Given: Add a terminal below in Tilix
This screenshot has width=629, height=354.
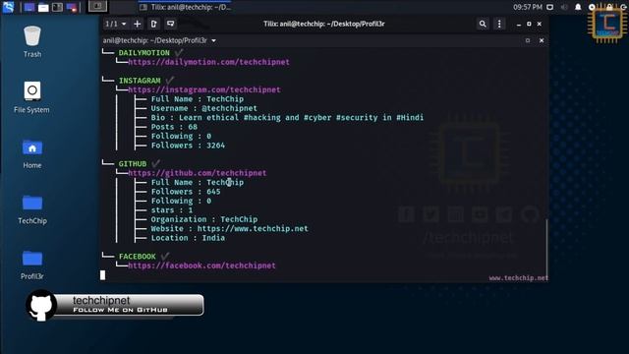Looking at the screenshot, I should (x=170, y=24).
